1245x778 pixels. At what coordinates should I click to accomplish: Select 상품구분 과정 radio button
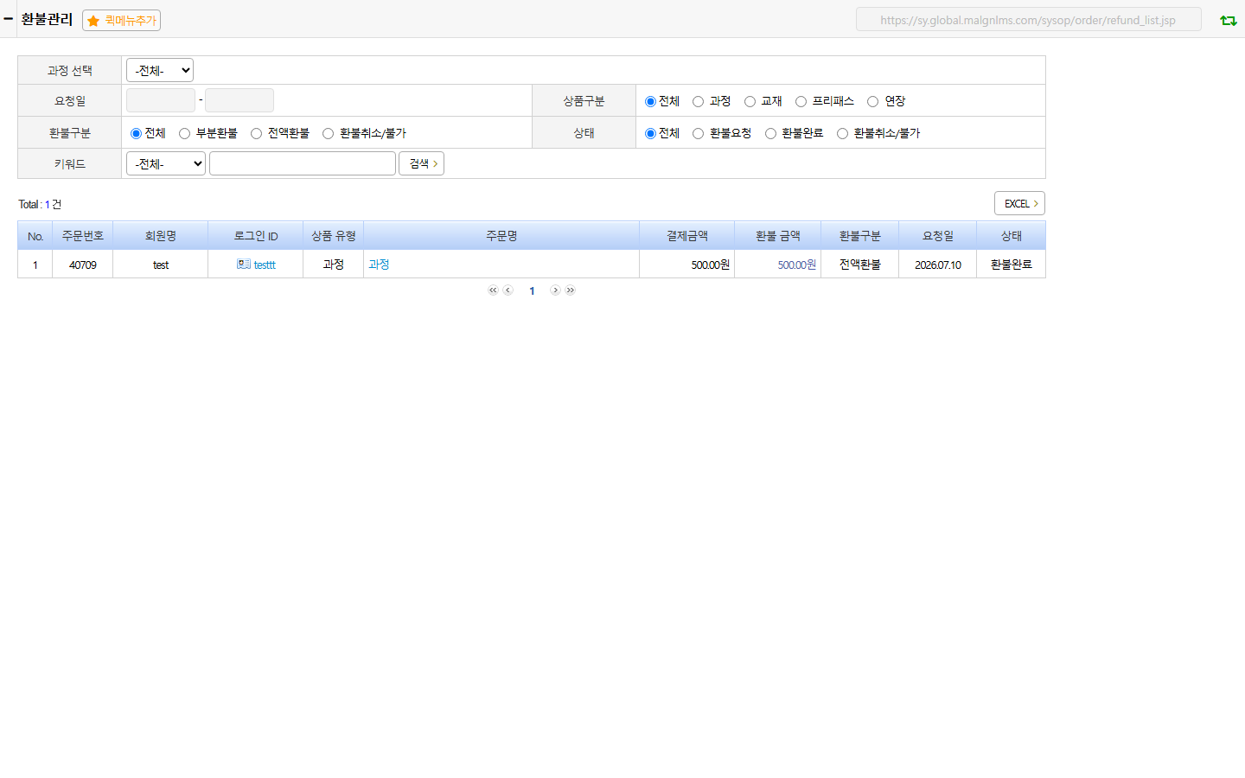click(x=698, y=101)
